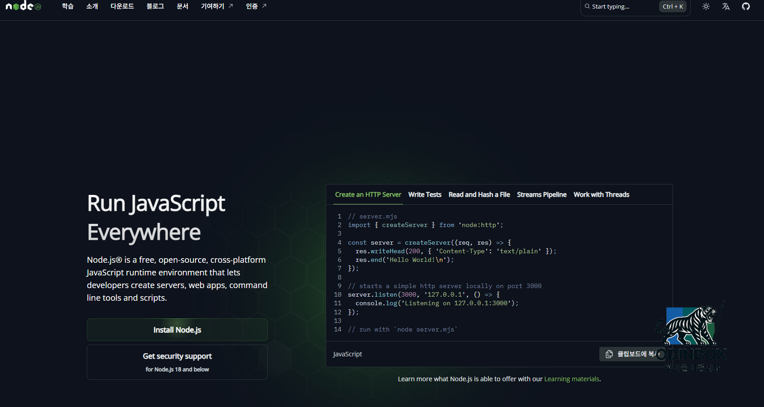Viewport: 764px width, 407px height.
Task: Focus the Start typing search field
Action: [x=635, y=6]
